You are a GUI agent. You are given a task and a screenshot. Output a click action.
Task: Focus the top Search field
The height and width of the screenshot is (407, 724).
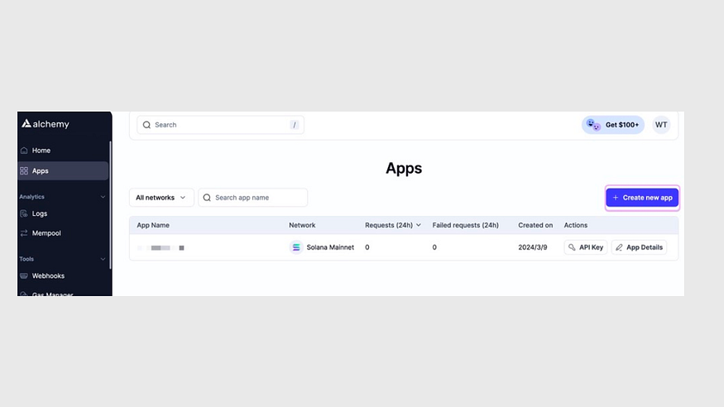click(x=220, y=125)
